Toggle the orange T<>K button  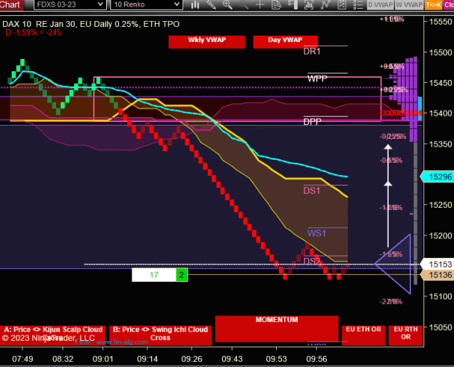pyautogui.click(x=433, y=5)
